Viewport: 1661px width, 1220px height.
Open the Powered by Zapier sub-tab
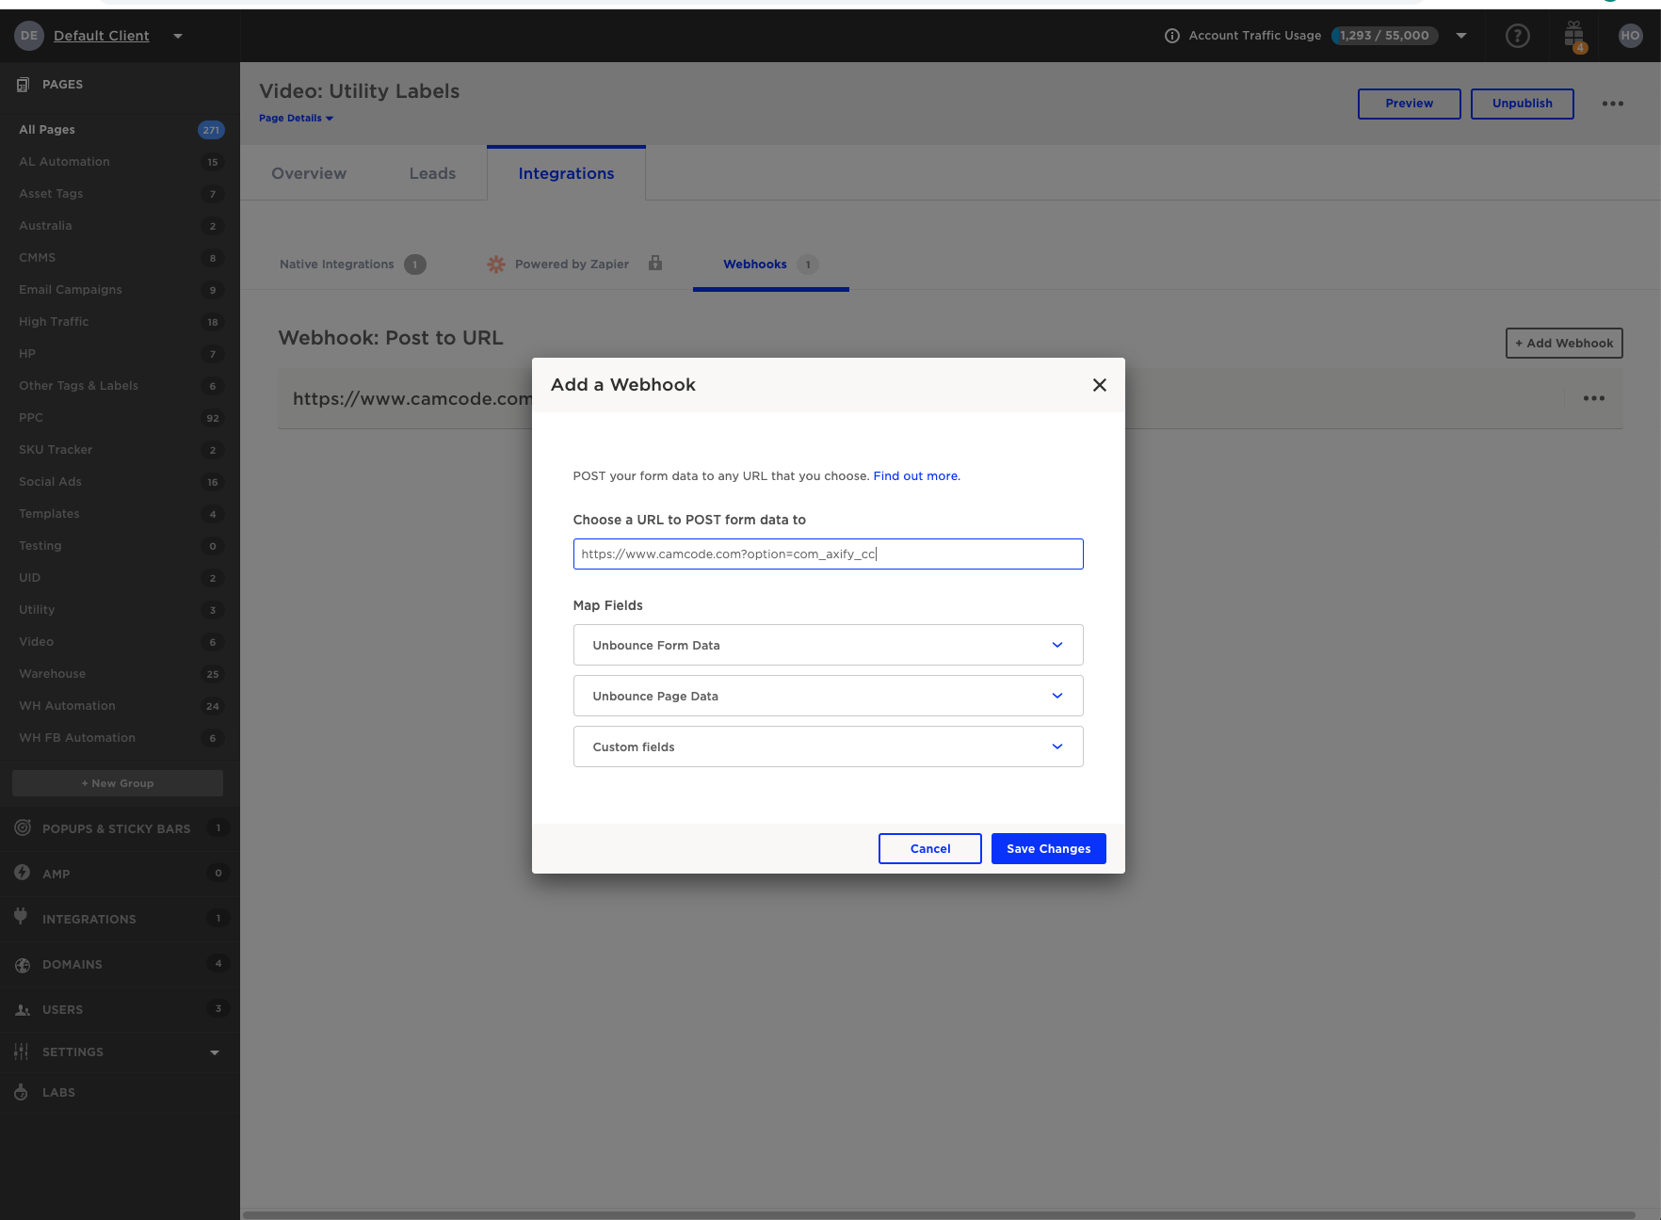(x=572, y=265)
